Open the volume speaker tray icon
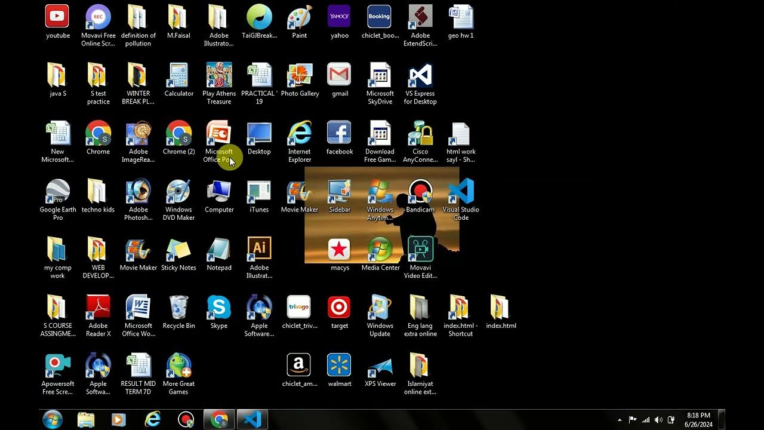764x430 pixels. [x=658, y=420]
